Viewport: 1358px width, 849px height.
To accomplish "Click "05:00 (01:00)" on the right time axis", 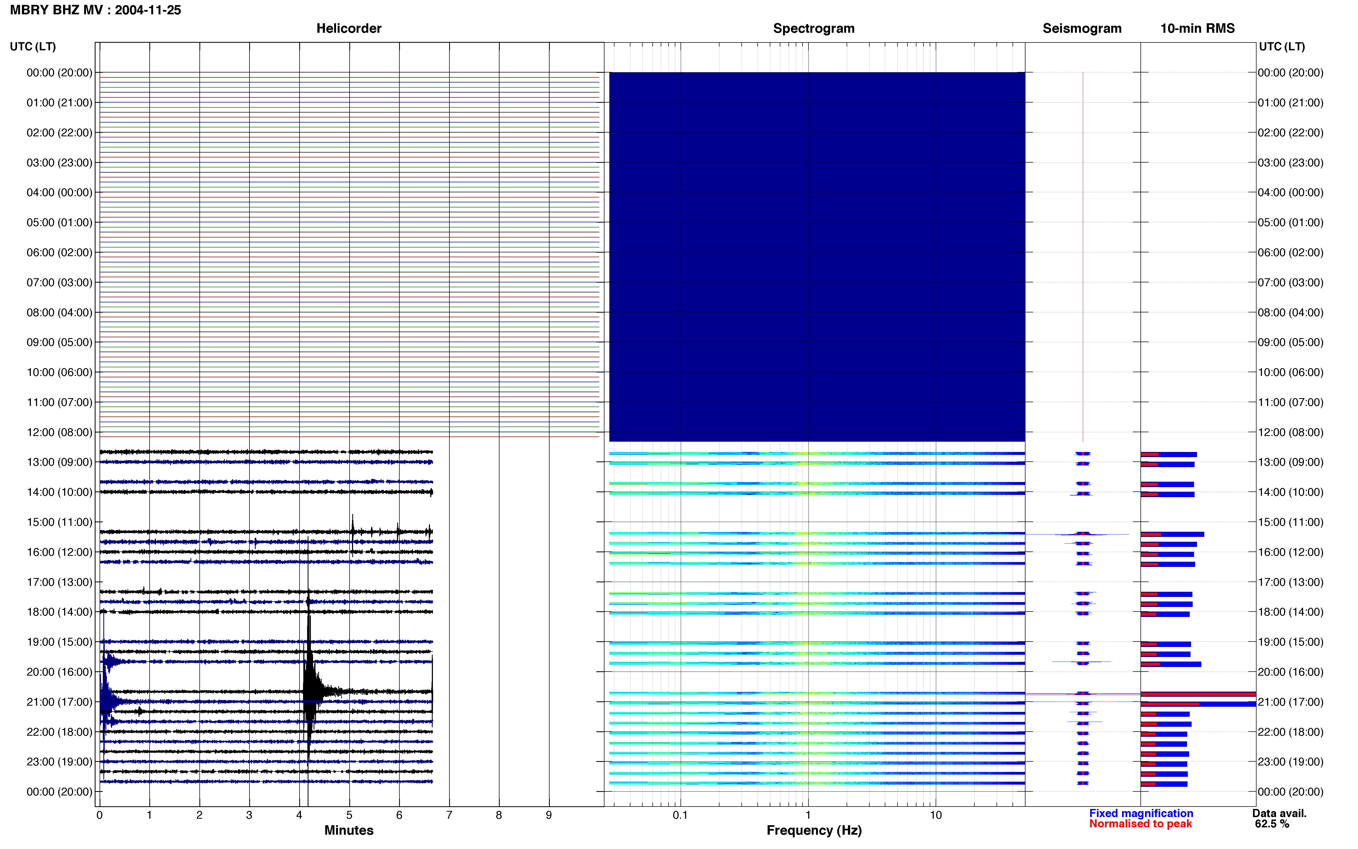I will click(x=1291, y=222).
